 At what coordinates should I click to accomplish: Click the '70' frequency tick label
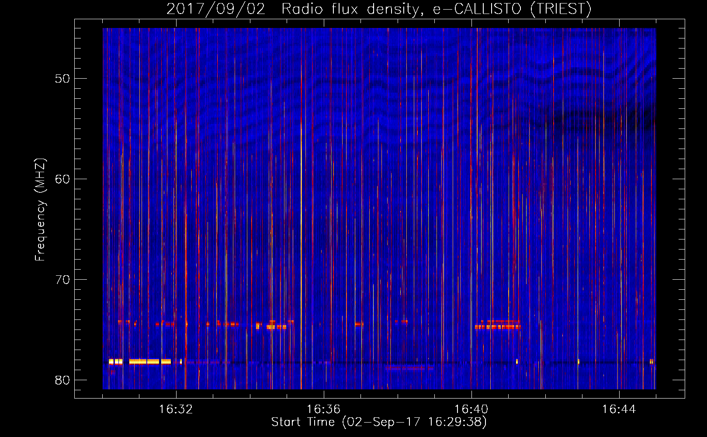point(62,280)
